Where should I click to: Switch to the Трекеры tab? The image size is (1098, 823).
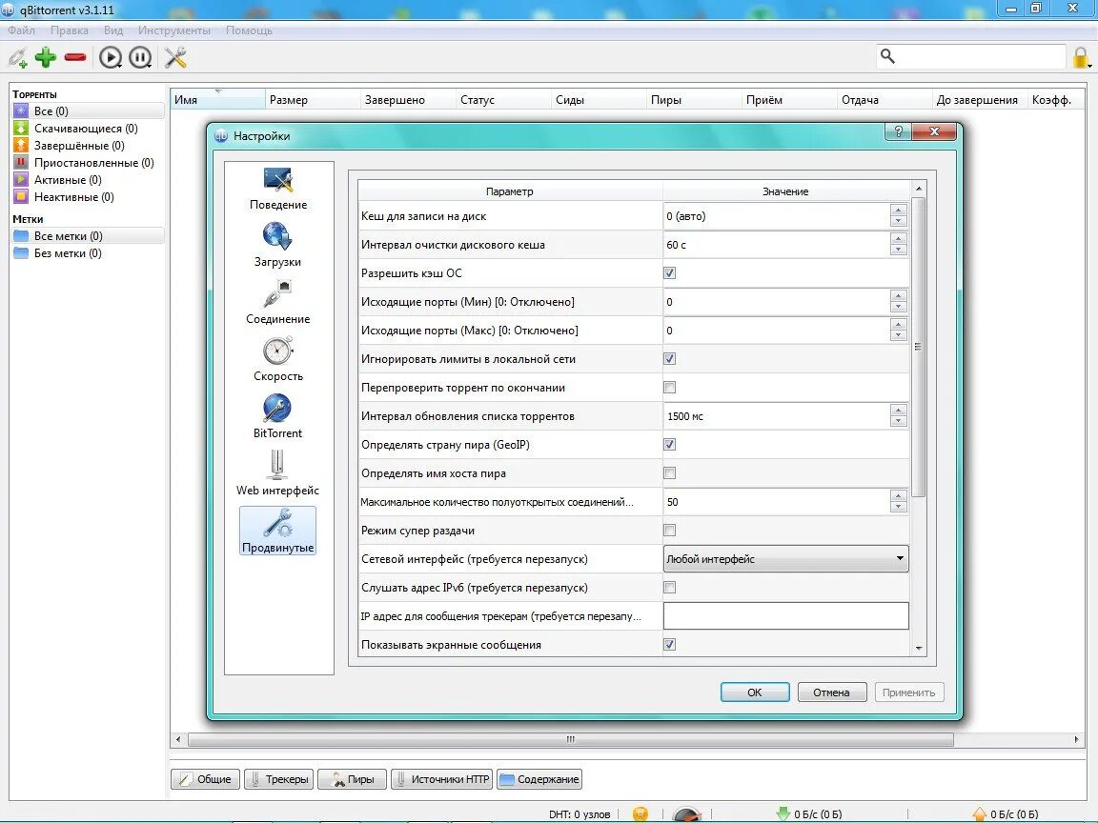pos(278,779)
